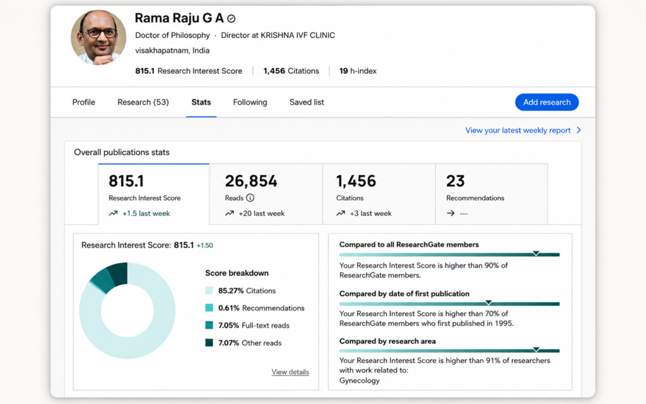The image size is (646, 404).
Task: Click the visakhapatnam, India location text
Action: (x=172, y=50)
